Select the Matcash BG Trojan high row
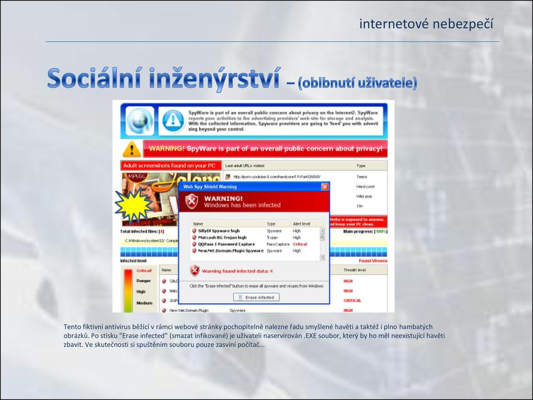 [x=255, y=237]
